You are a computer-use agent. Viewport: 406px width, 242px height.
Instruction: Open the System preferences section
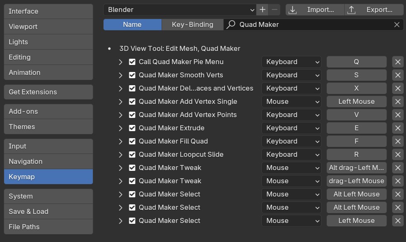[x=48, y=196]
